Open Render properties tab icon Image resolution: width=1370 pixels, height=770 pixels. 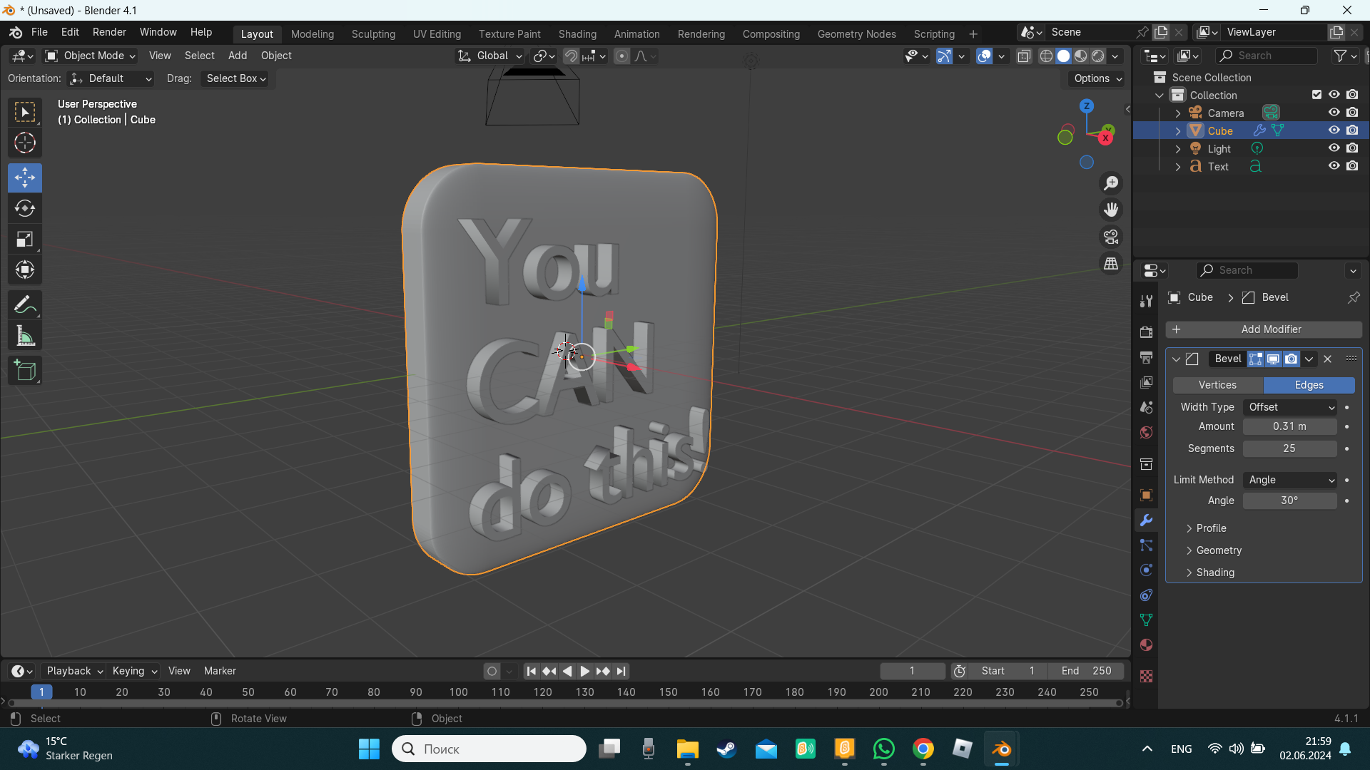click(1146, 332)
